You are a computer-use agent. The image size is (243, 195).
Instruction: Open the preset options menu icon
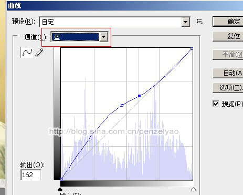pyautogui.click(x=199, y=22)
